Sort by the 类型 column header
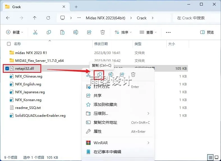 (138, 44)
